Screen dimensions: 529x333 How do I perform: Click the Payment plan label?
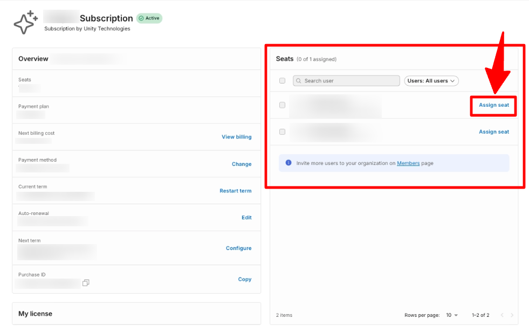33,107
